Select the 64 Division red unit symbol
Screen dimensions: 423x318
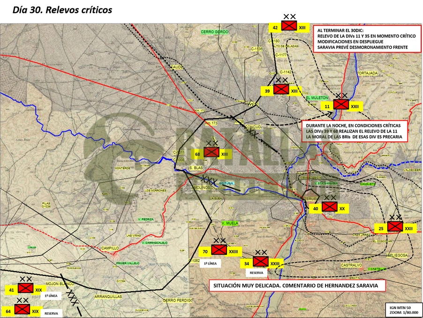[22, 310]
